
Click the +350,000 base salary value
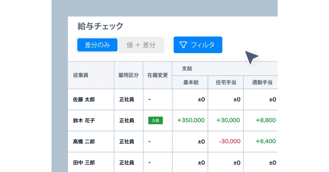pyautogui.click(x=190, y=120)
